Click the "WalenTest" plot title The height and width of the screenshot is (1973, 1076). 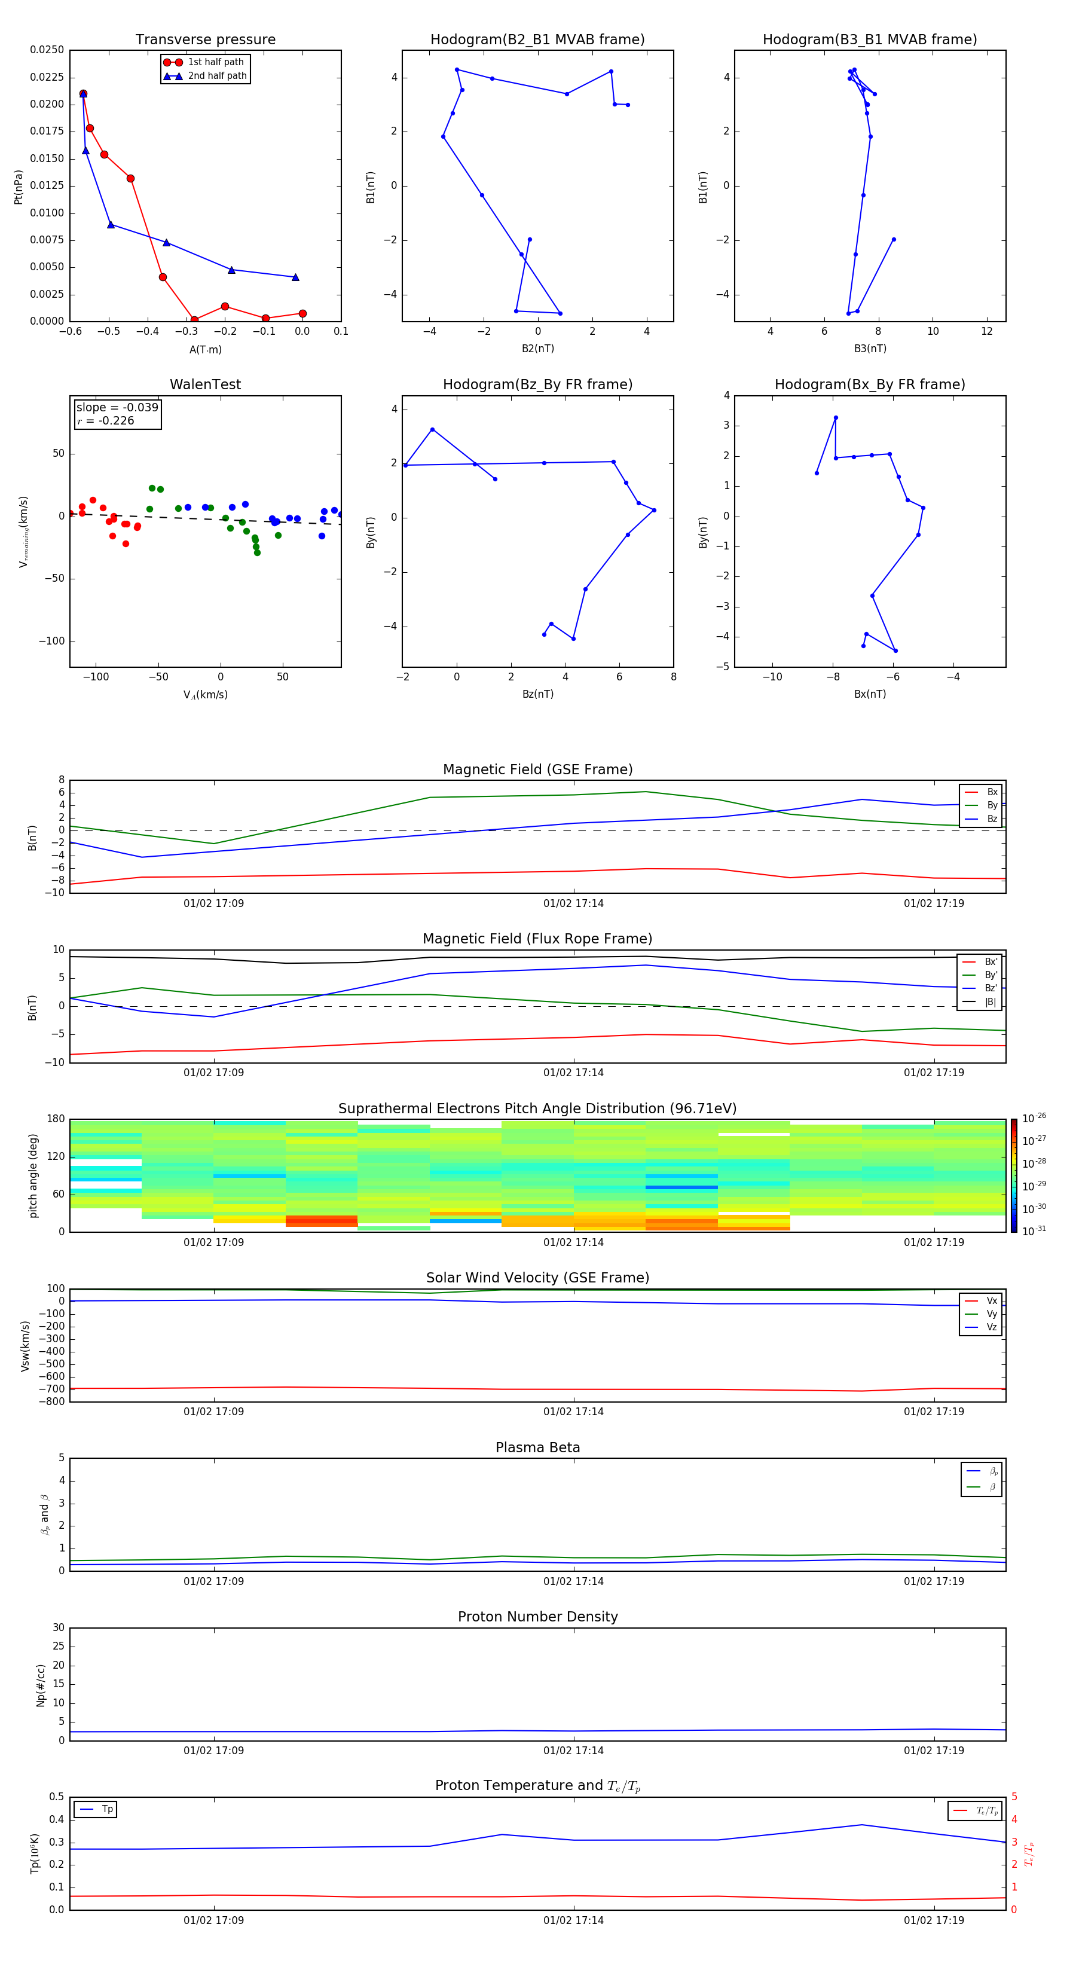(205, 384)
